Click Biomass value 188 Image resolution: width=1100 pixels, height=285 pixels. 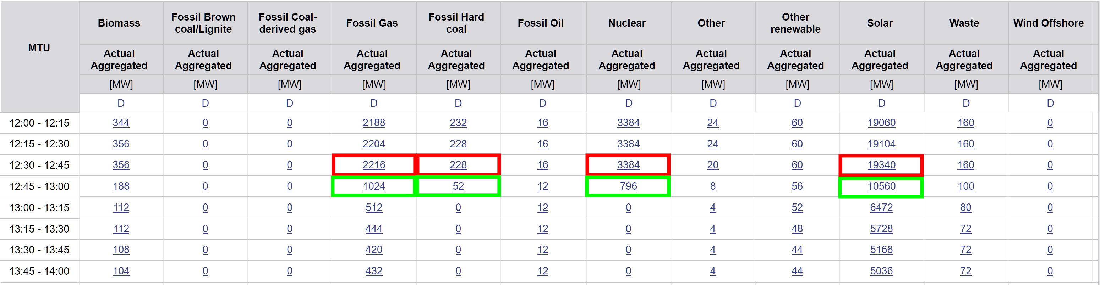pyautogui.click(x=121, y=186)
